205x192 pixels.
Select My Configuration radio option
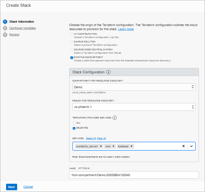click(x=72, y=34)
